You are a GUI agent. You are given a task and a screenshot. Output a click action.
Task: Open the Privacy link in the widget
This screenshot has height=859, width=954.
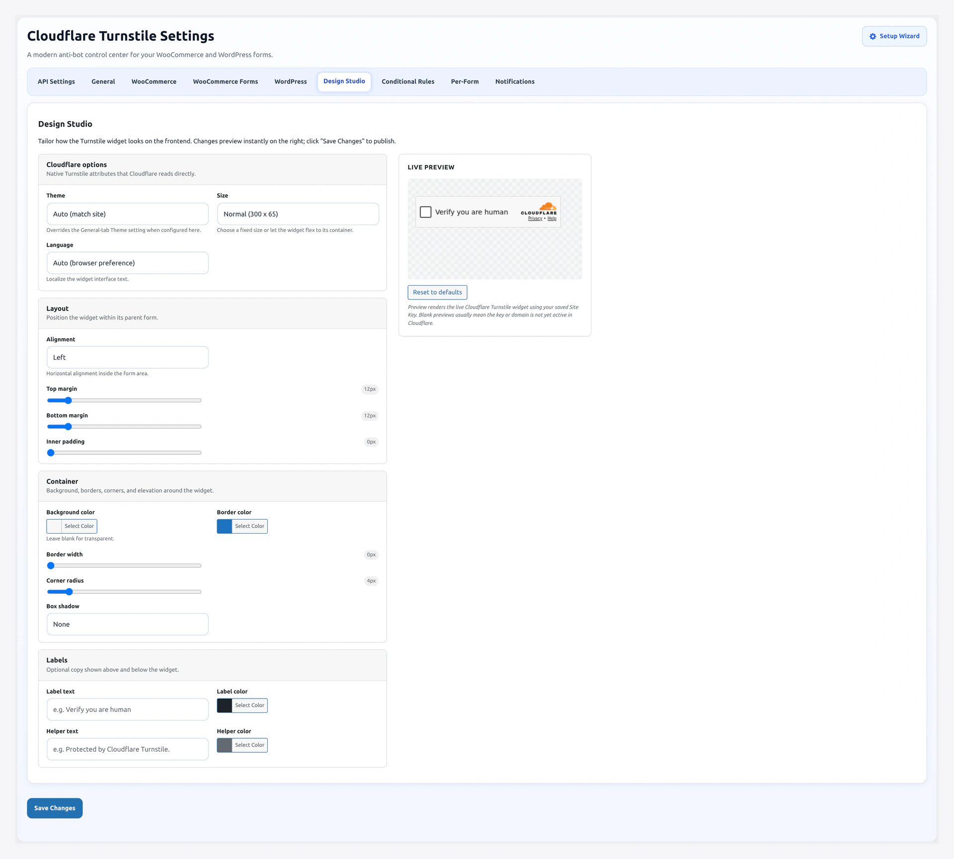pyautogui.click(x=535, y=219)
